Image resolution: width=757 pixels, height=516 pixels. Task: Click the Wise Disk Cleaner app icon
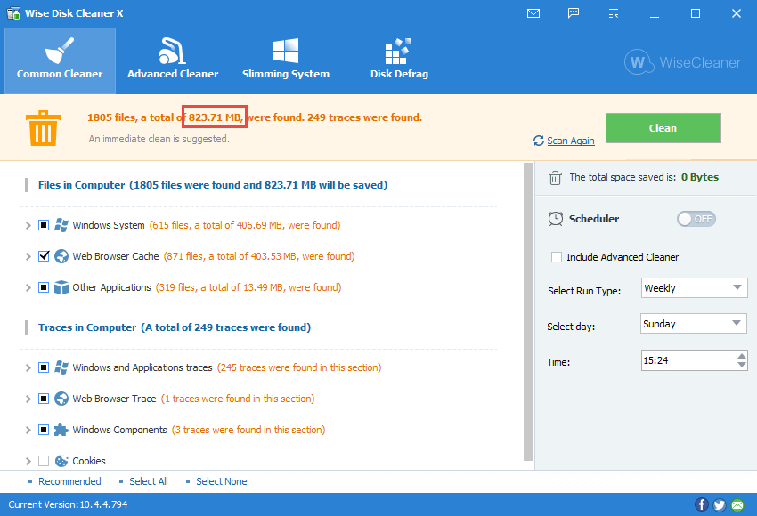pos(13,13)
